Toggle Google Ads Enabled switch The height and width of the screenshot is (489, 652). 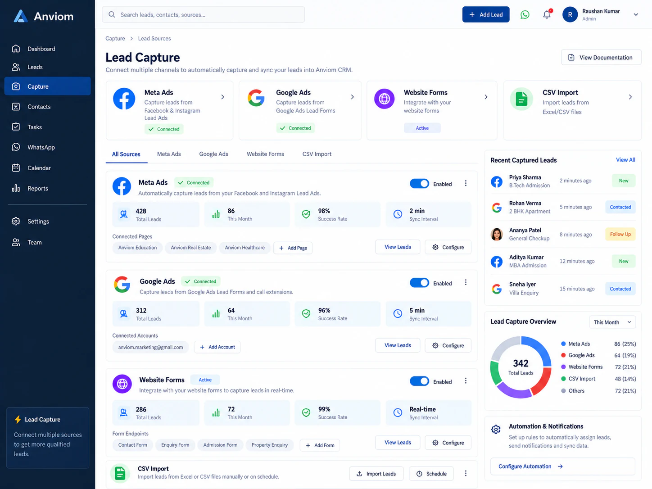pyautogui.click(x=419, y=283)
